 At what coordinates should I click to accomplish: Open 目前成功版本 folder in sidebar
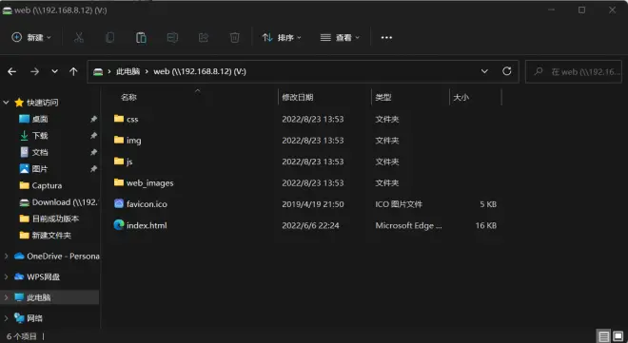click(55, 219)
